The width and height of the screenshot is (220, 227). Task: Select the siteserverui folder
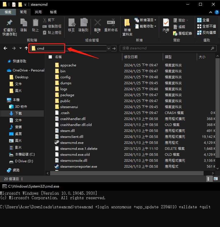pos(67,107)
